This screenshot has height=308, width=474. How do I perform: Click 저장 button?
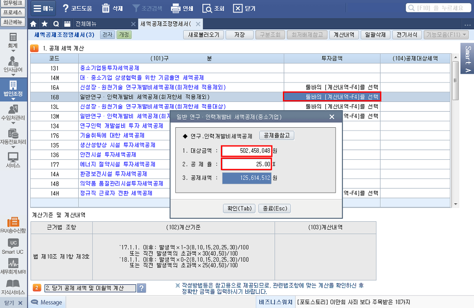click(239, 35)
